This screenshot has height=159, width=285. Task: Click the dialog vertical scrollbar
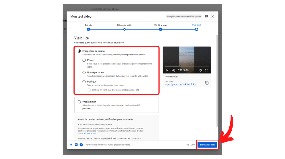pyautogui.click(x=217, y=81)
